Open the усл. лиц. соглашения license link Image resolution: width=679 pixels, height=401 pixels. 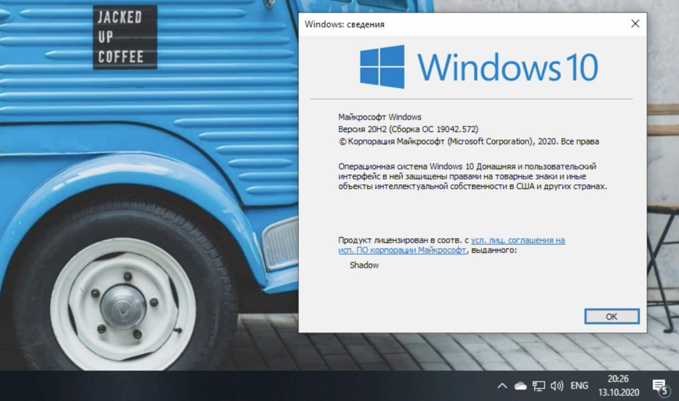(518, 240)
